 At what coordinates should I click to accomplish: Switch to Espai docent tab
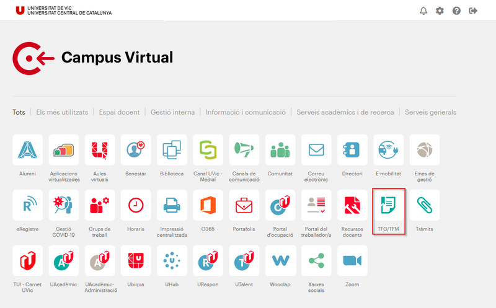tap(119, 112)
